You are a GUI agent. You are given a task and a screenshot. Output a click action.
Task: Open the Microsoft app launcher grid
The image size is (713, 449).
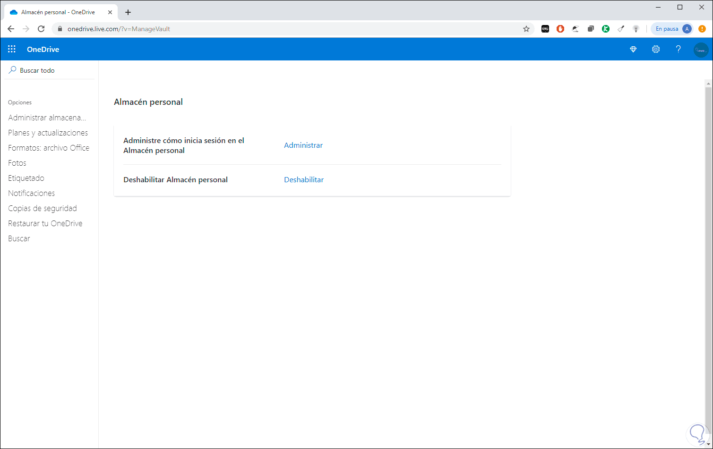coord(12,49)
